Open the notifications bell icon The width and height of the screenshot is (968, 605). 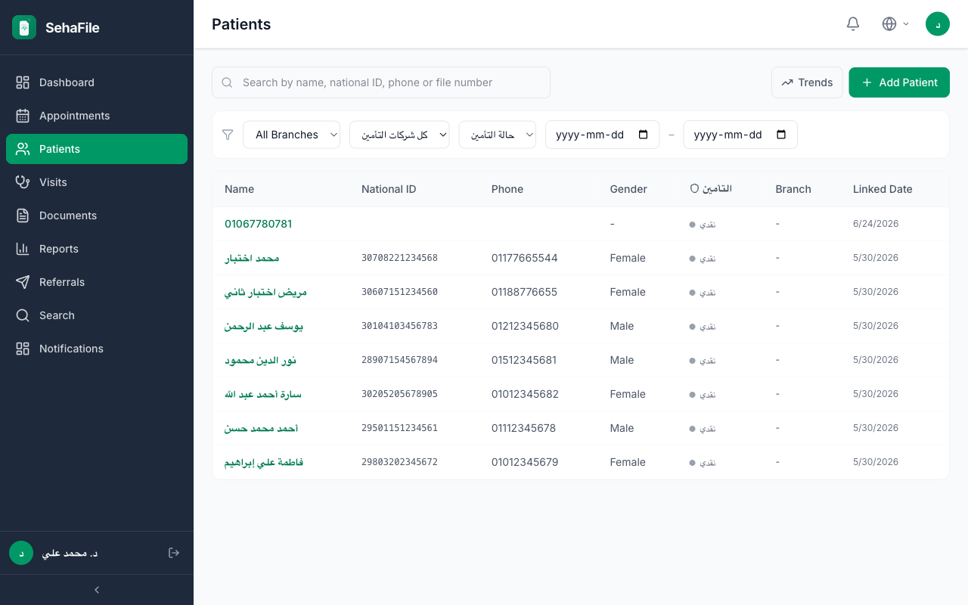tap(853, 23)
